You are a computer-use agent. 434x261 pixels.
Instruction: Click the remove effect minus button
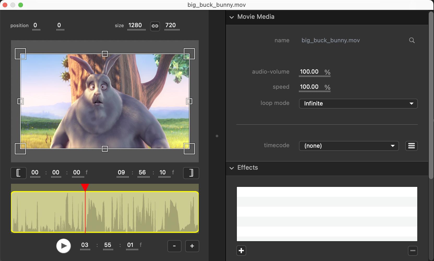coord(413,251)
